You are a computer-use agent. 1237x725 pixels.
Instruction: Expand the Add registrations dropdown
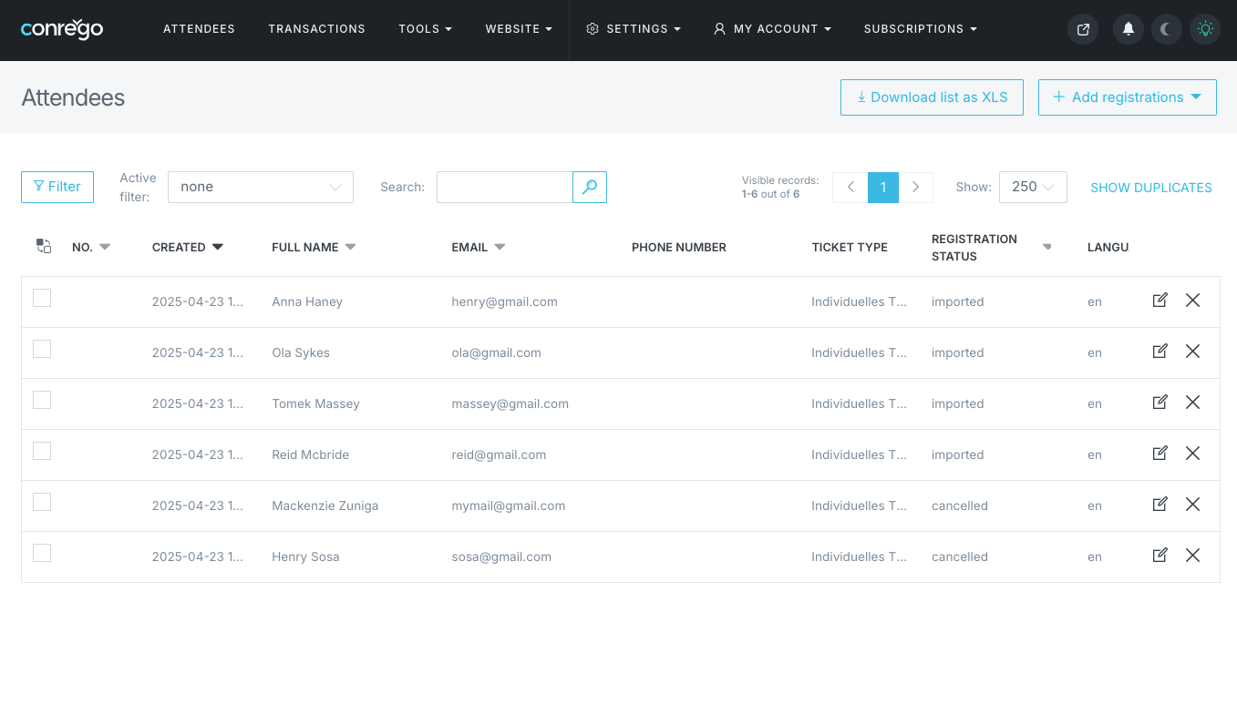click(1128, 97)
